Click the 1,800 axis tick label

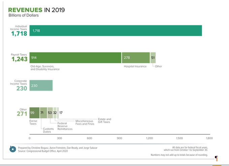tap(209, 138)
